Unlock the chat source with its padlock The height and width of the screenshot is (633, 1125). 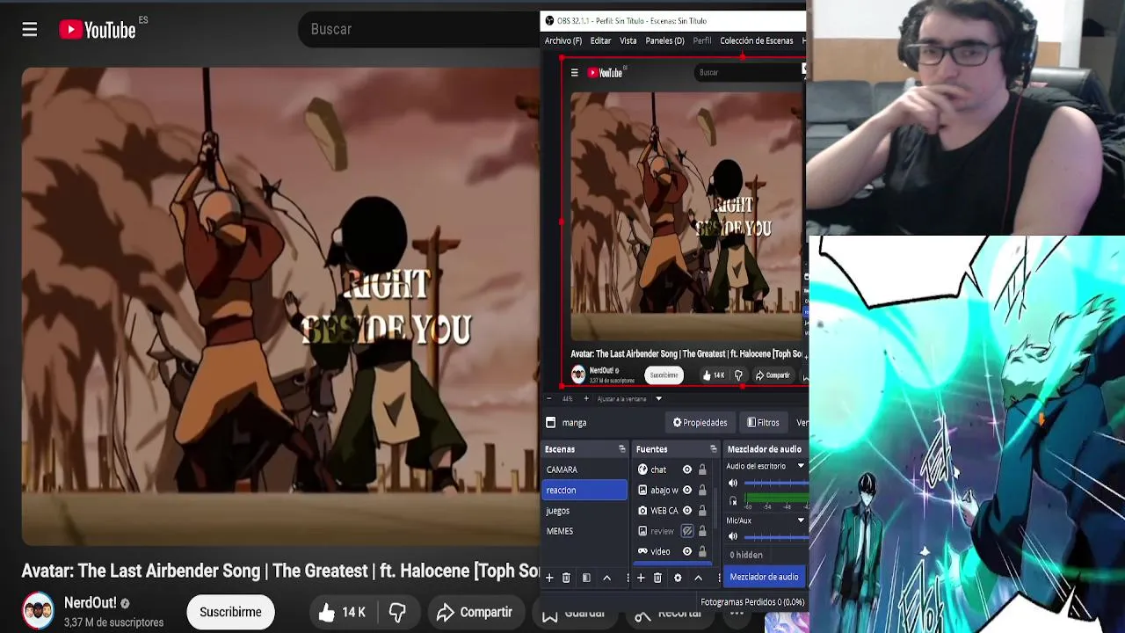702,469
